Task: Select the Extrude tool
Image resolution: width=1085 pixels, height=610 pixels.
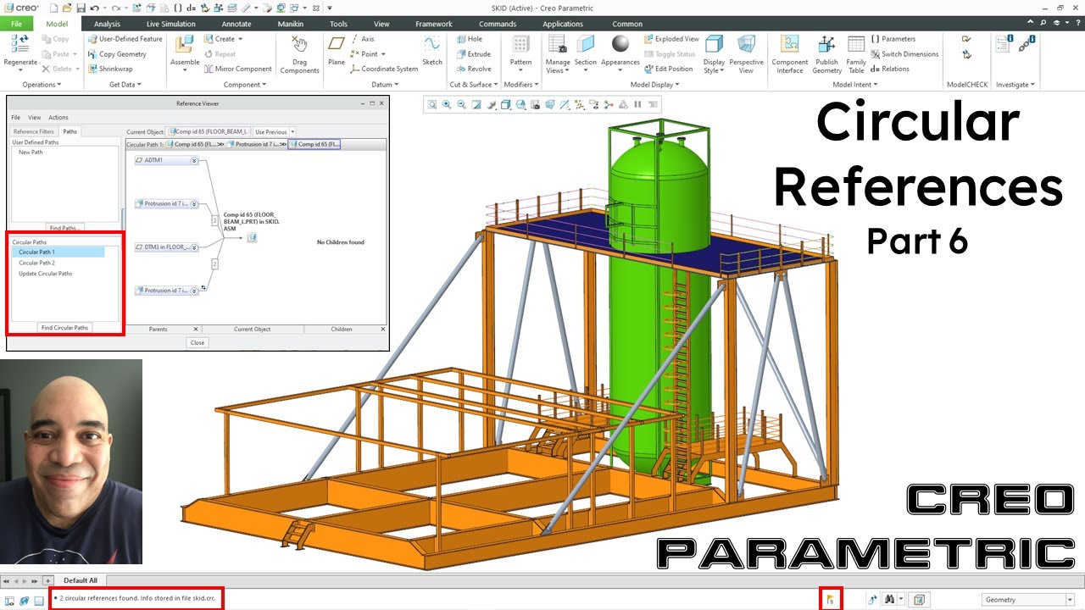Action: point(472,54)
